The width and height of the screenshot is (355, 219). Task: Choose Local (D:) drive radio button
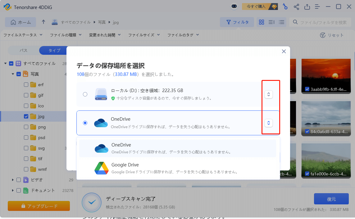point(85,94)
